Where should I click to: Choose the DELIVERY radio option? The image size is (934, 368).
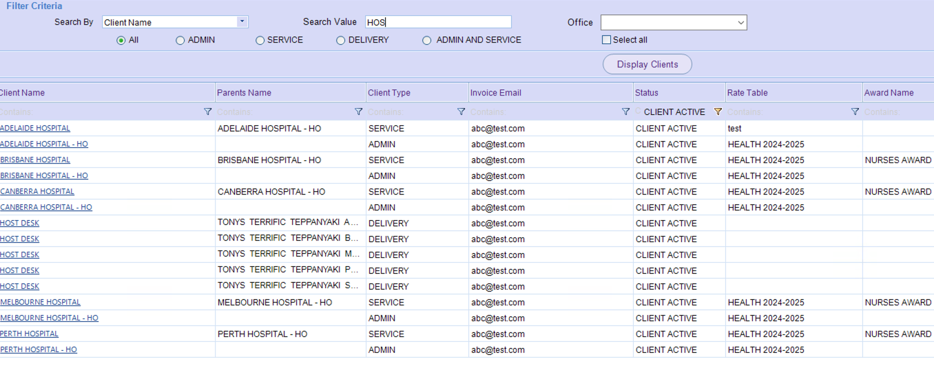(x=340, y=41)
